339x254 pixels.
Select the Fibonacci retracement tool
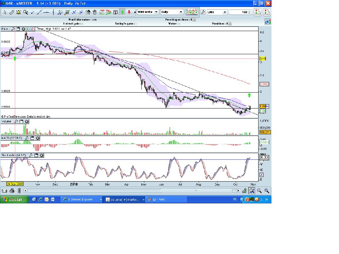(67, 12)
